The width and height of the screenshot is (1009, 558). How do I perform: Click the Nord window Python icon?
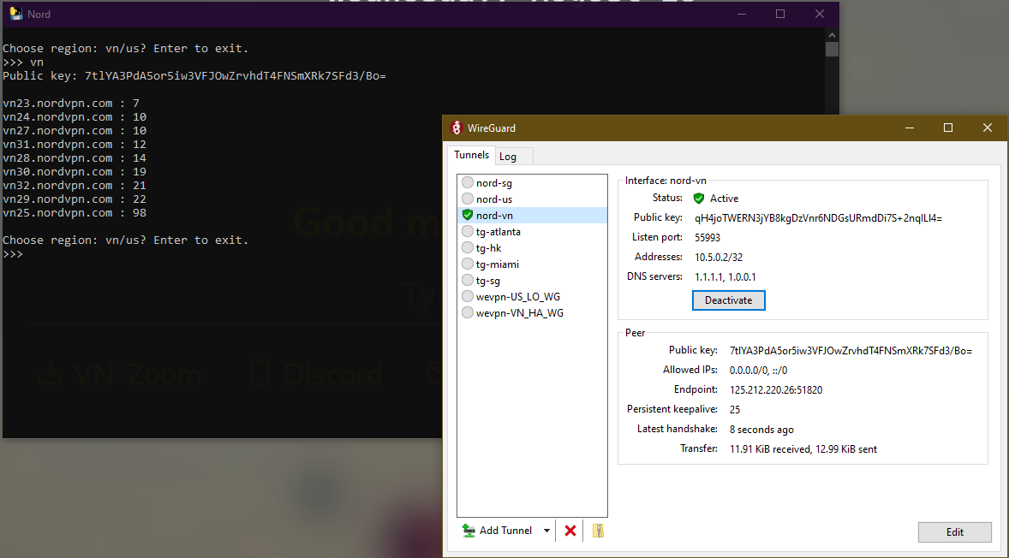15,14
